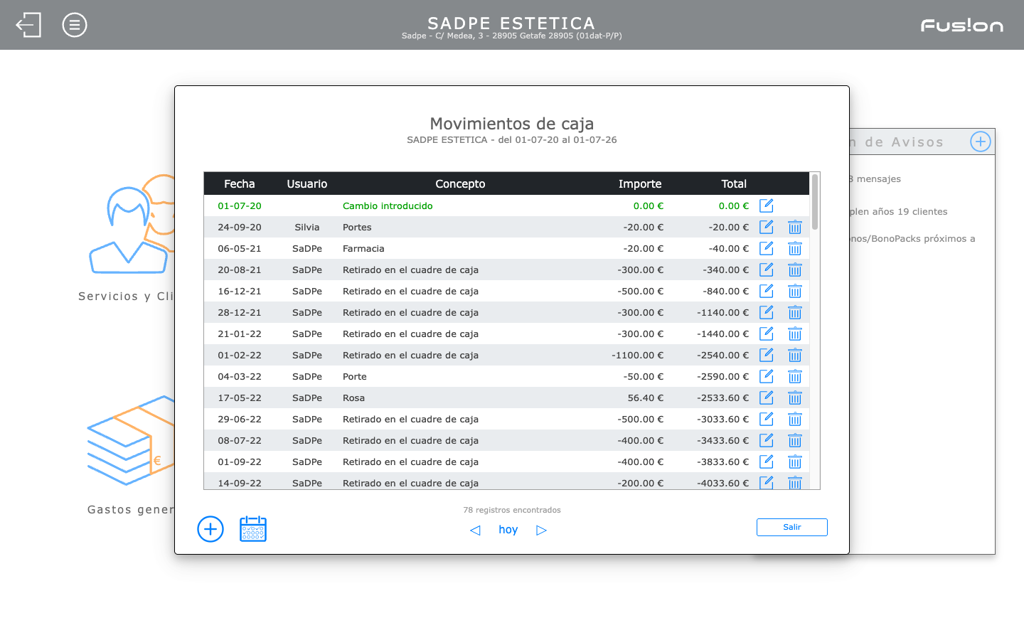The image size is (1024, 640).
Task: Click the Fusion logo in header
Action: click(962, 26)
